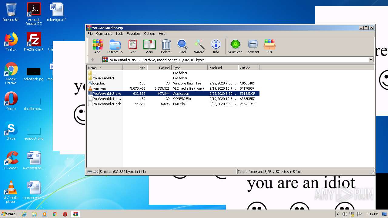Sort by the CRC32 column header

(x=249, y=68)
